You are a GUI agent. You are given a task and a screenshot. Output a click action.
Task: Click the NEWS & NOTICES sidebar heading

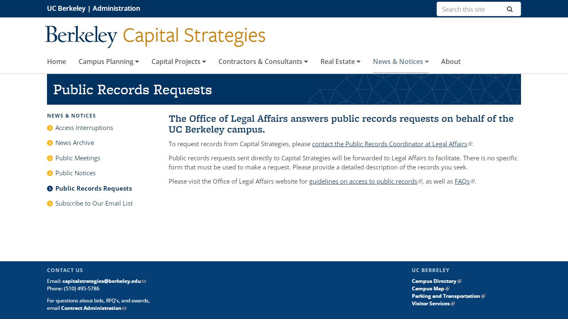72,116
